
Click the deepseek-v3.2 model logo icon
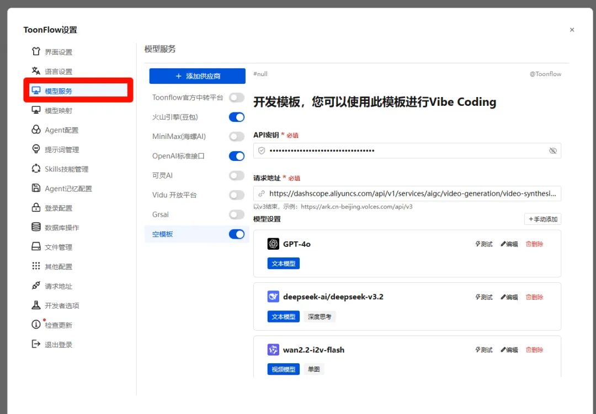point(273,297)
